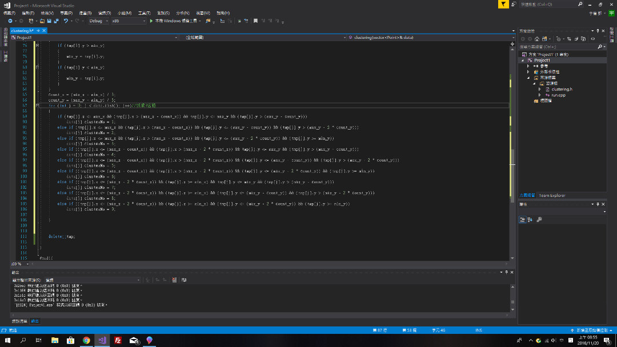Click the Home icon in Solution Explorer

click(536, 39)
